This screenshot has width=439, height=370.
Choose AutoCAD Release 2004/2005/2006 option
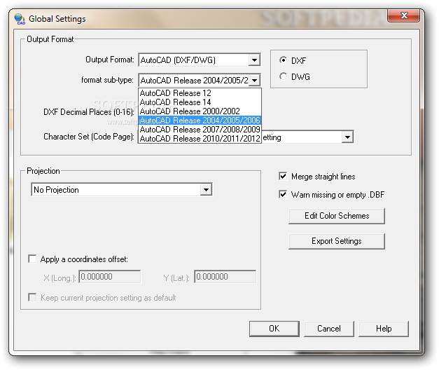[x=200, y=121]
